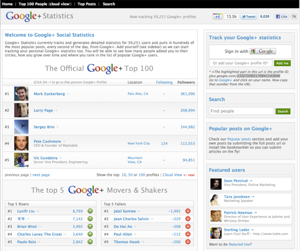
Task: Click Google+ link in profile ID instructions
Action: [x=225, y=80]
